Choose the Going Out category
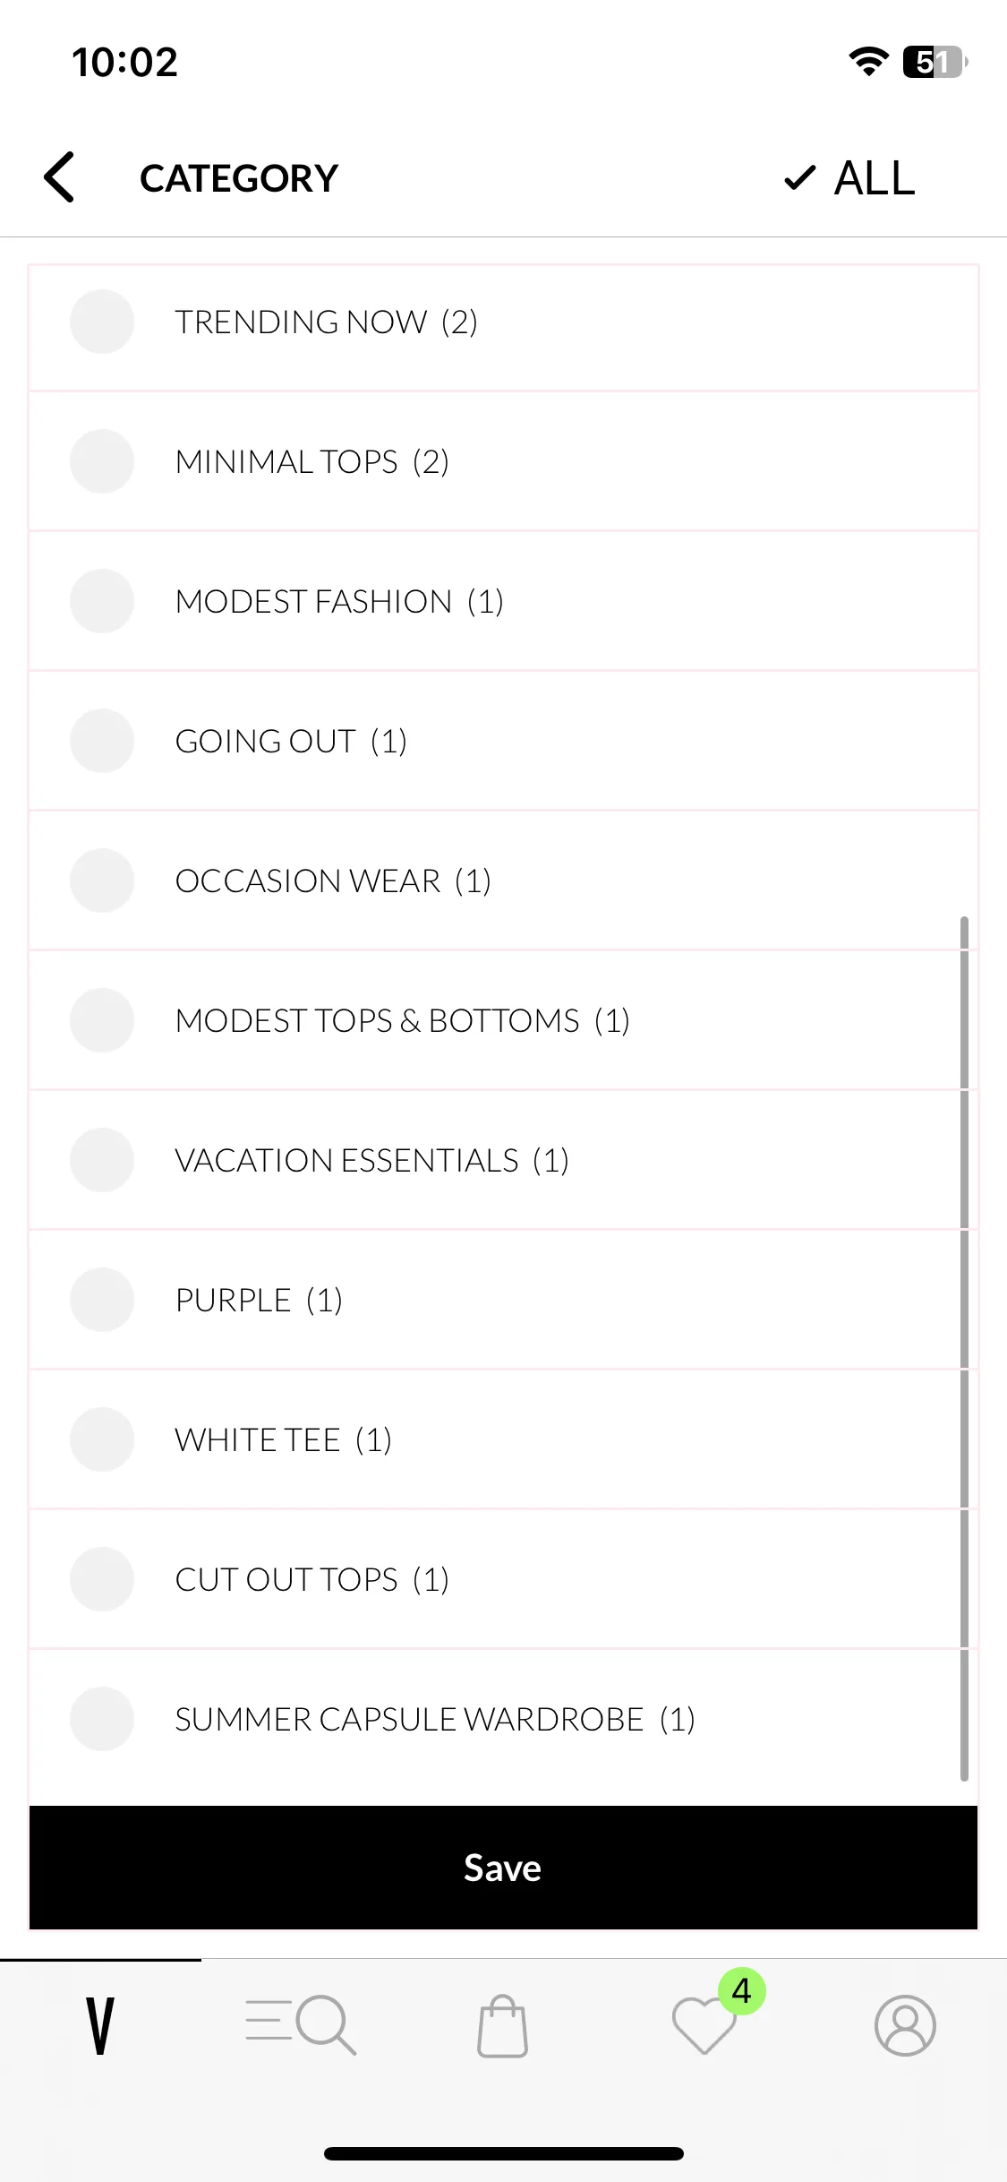 tap(503, 741)
